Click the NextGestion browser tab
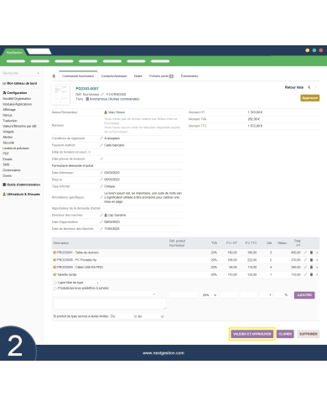Viewport: 327px width, 406px height. [x=14, y=52]
